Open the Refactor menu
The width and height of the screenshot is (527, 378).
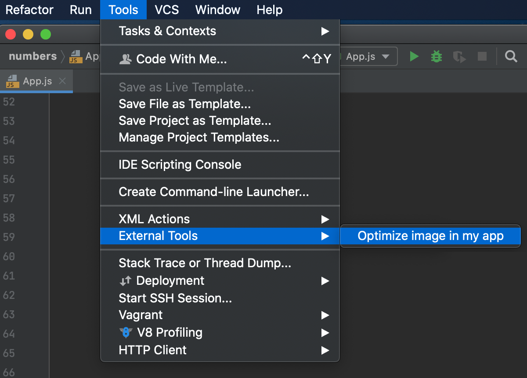(x=29, y=10)
